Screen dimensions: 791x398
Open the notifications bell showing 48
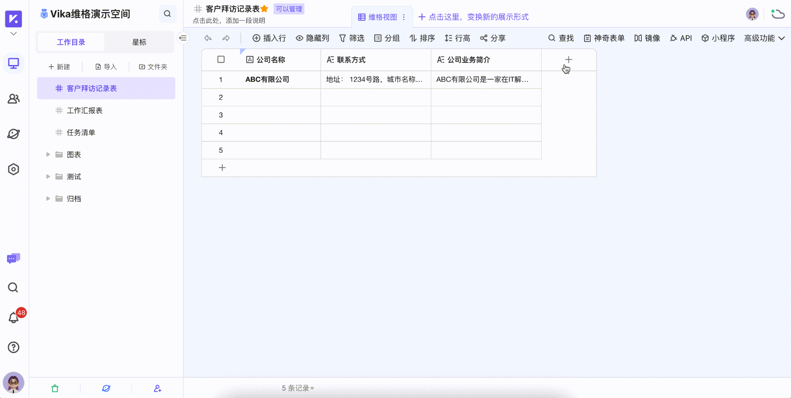[13, 317]
